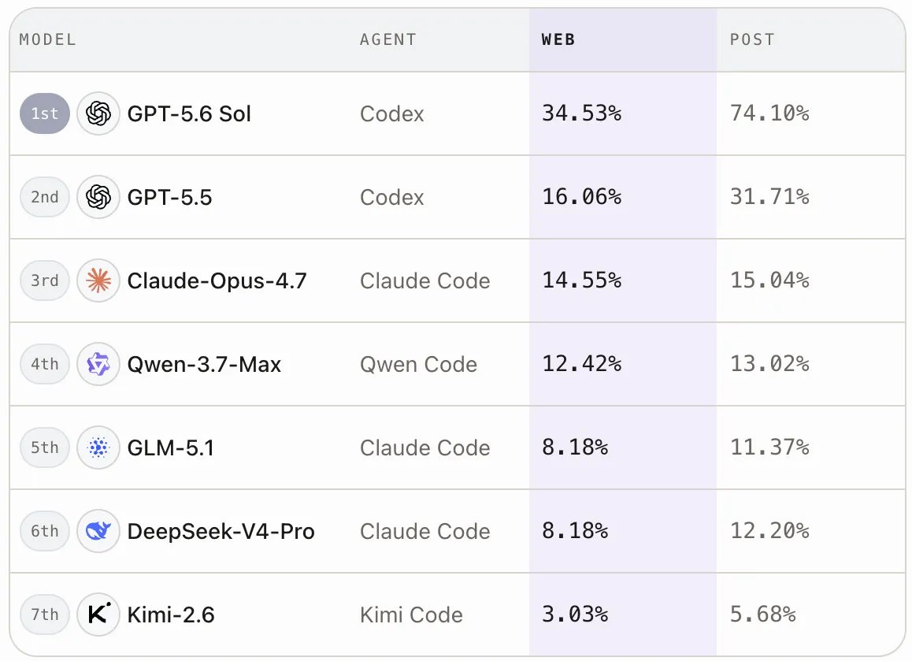
Task: Sort by the POST column header
Action: (x=752, y=39)
